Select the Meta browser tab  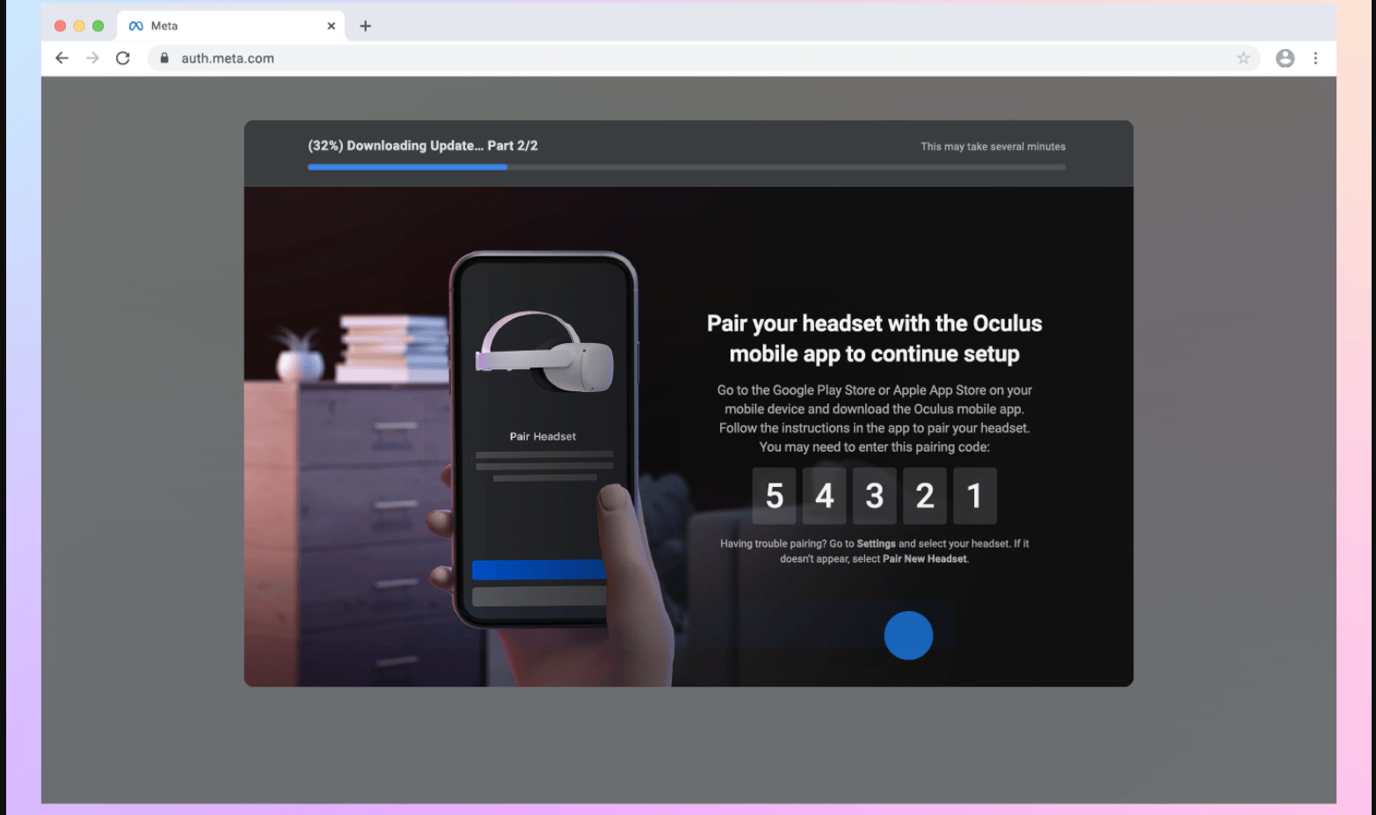(x=231, y=26)
